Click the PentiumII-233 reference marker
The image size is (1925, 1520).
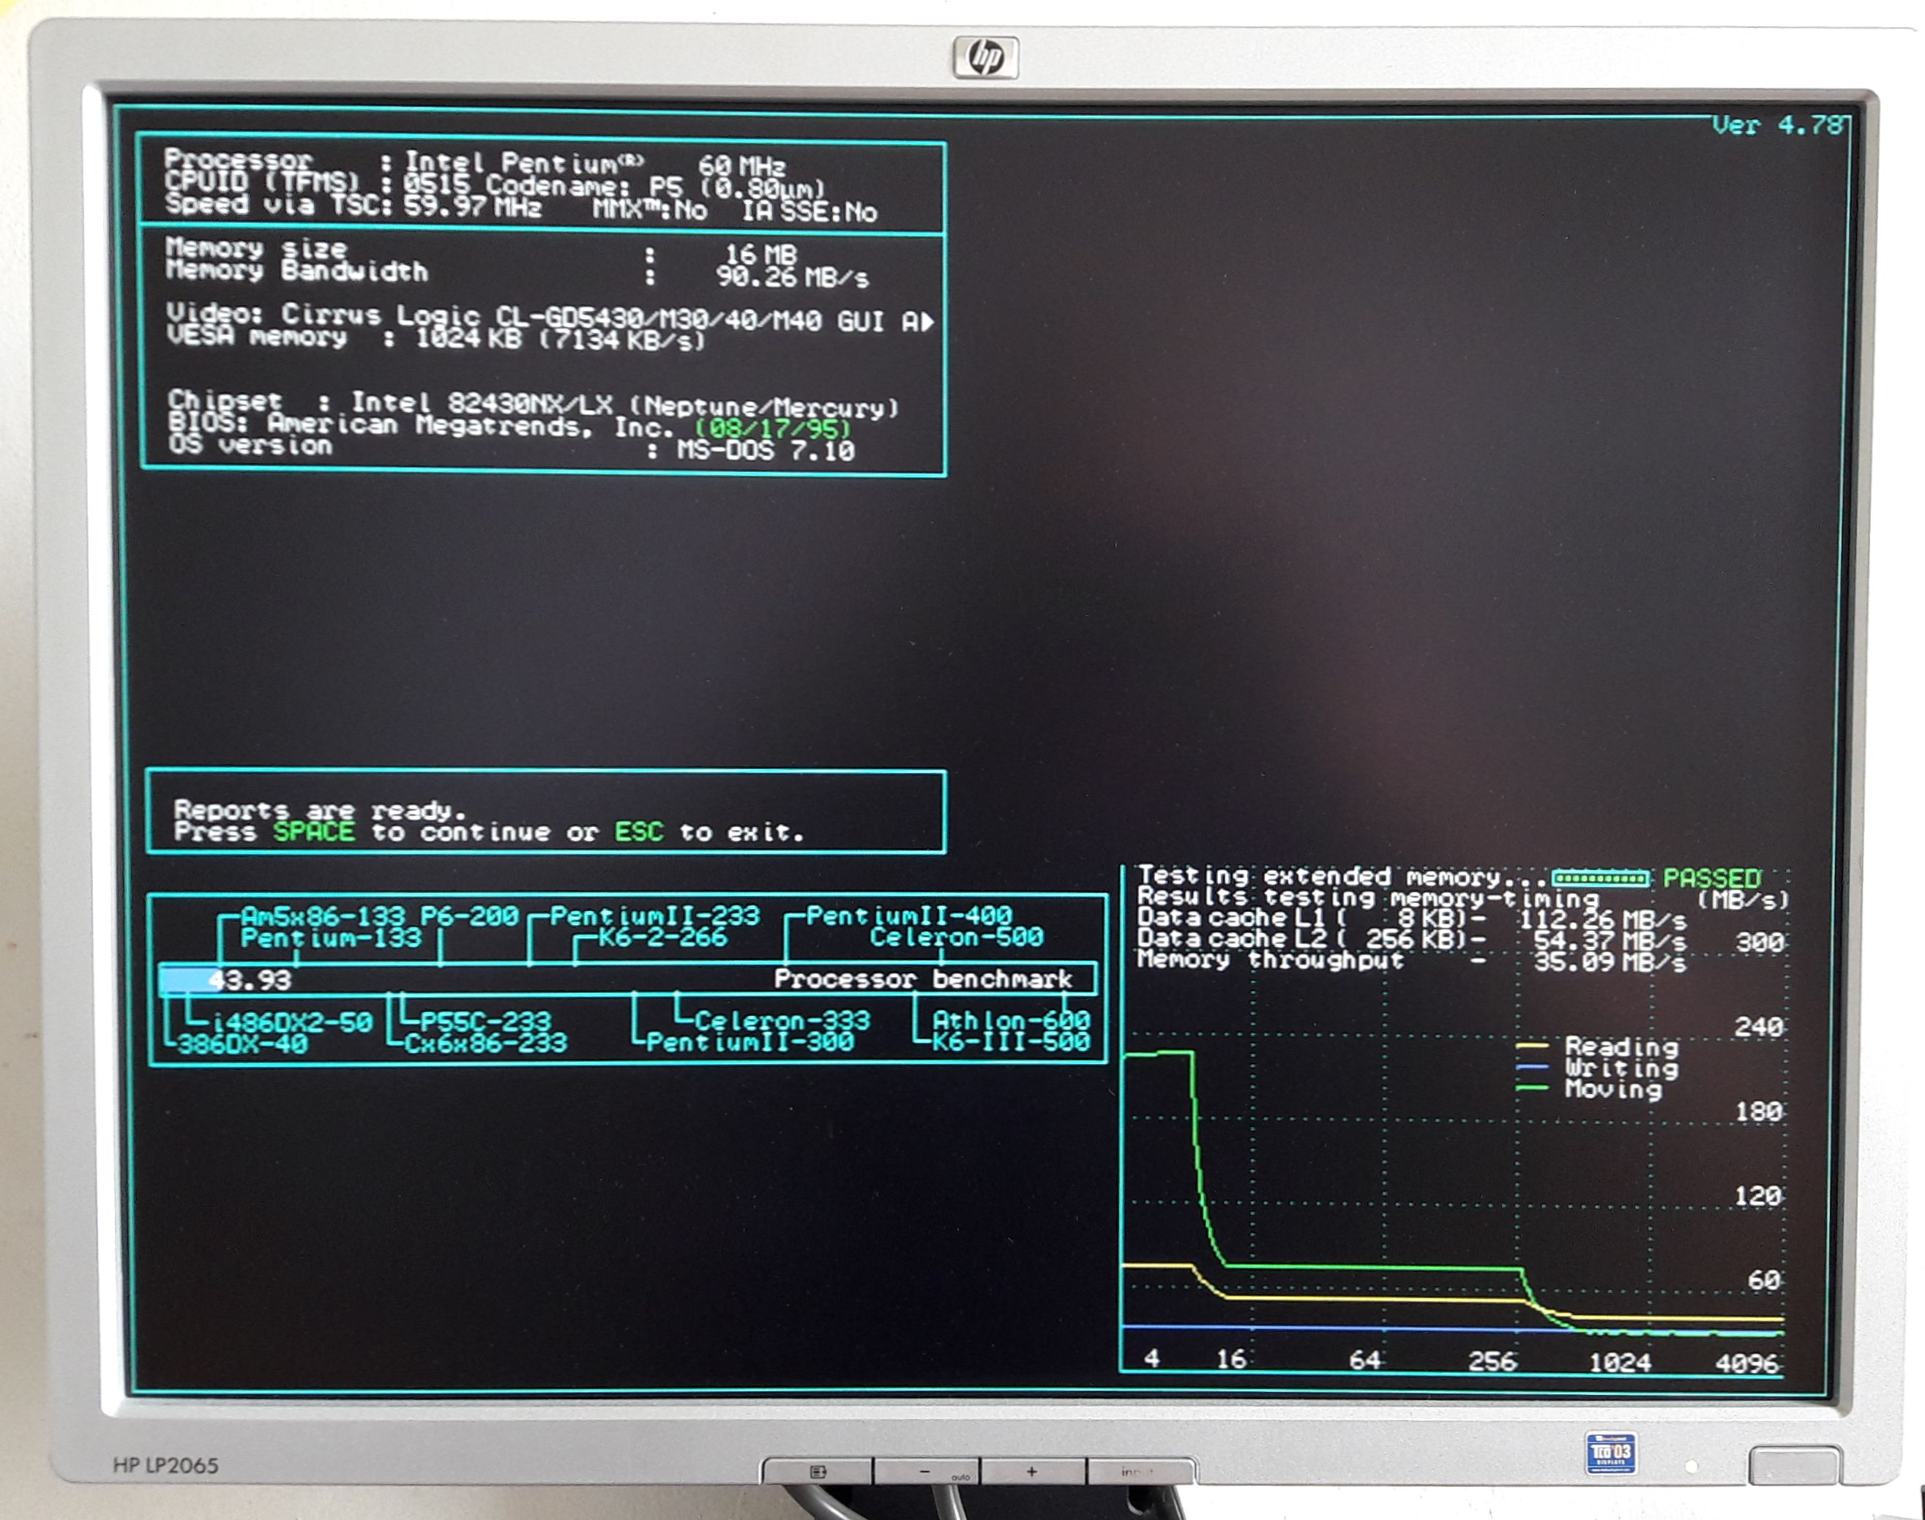coord(655,916)
